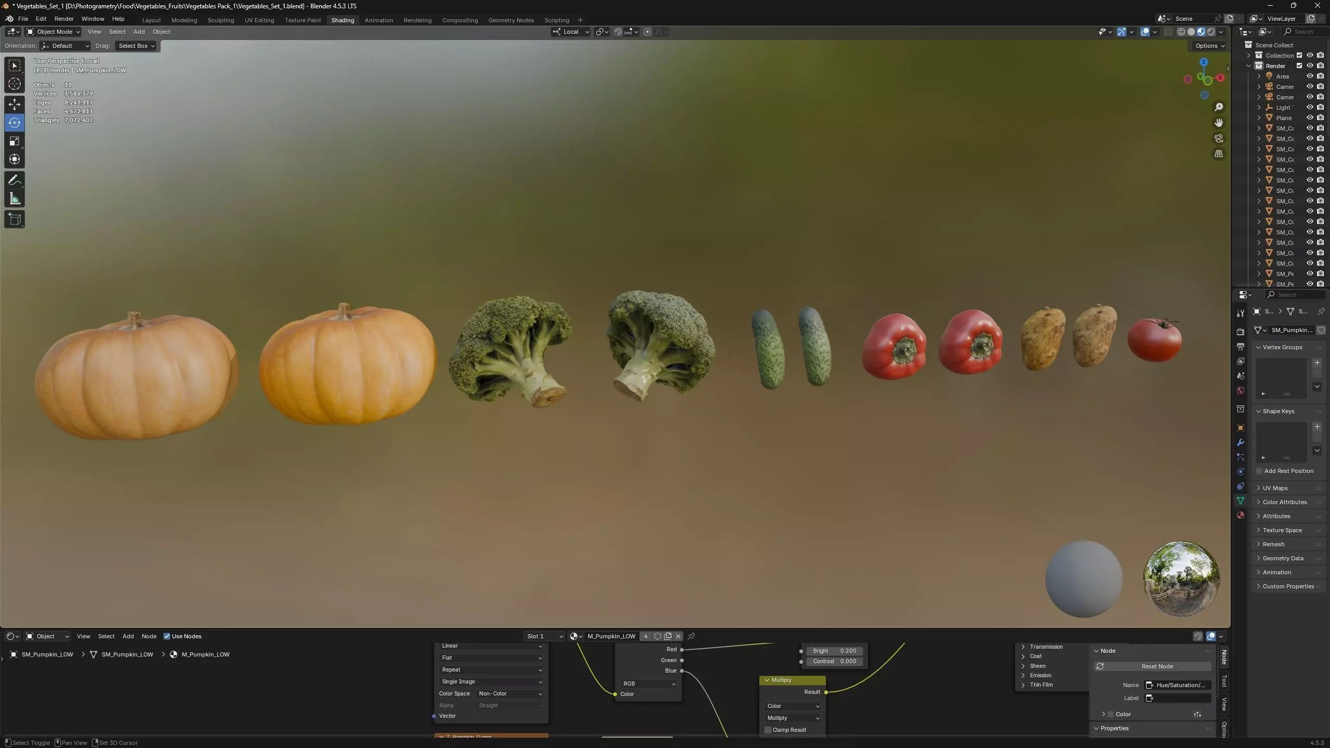1330x748 pixels.
Task: Hide the Area object in outliner
Action: [1310, 76]
